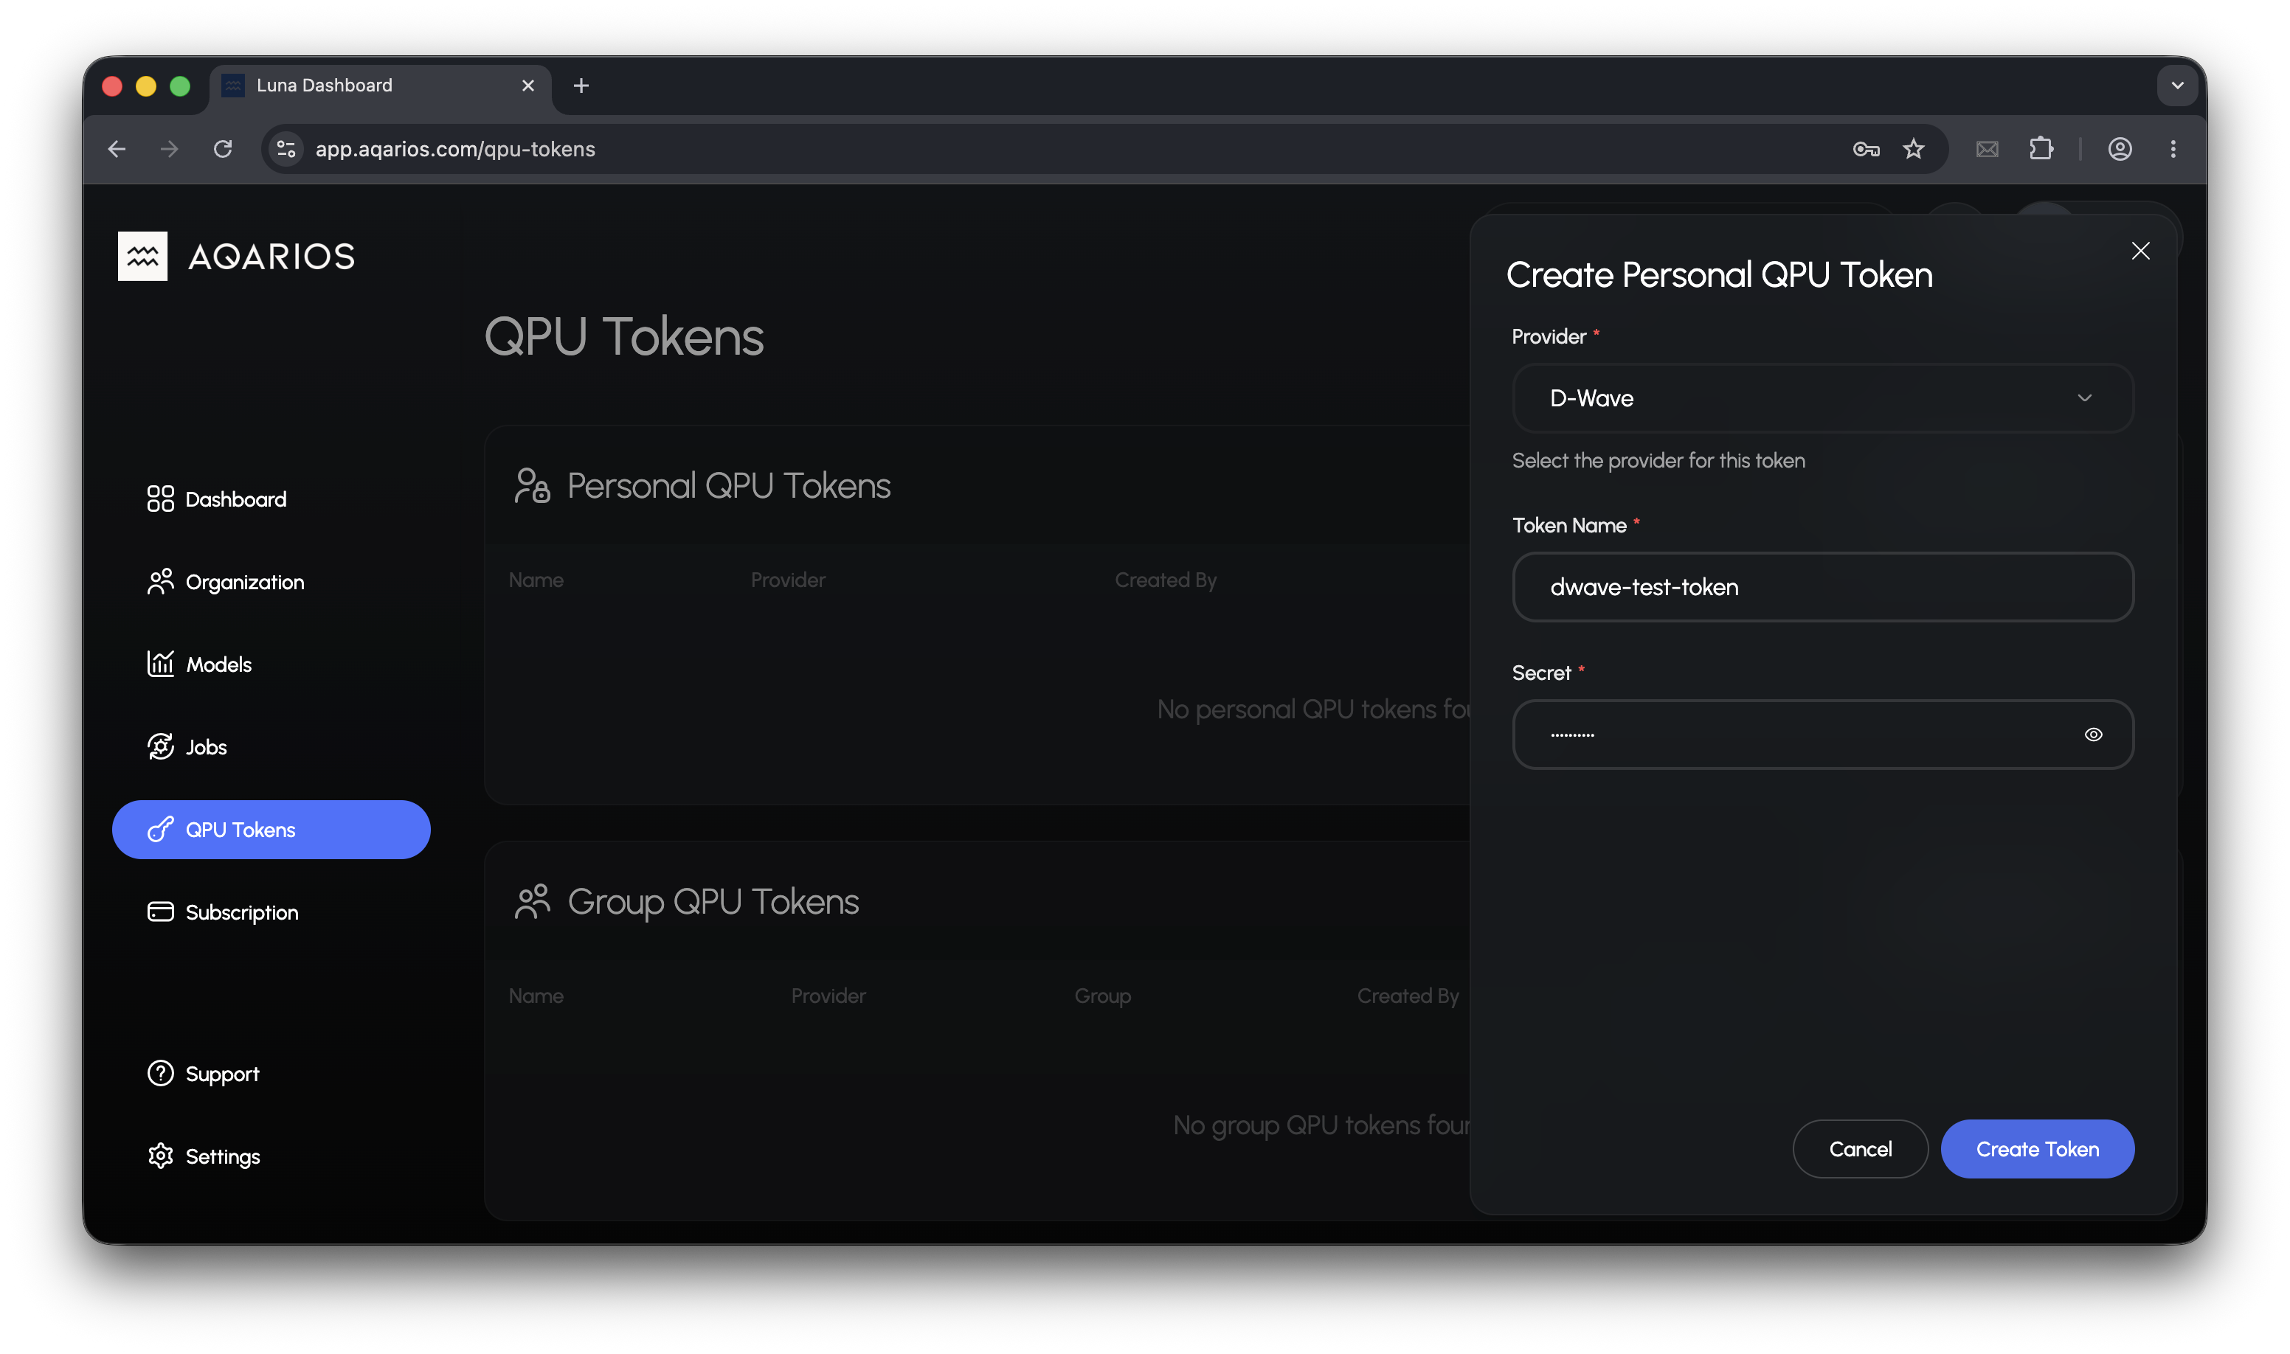Click the Dashboard grid icon
The width and height of the screenshot is (2290, 1354).
(161, 499)
